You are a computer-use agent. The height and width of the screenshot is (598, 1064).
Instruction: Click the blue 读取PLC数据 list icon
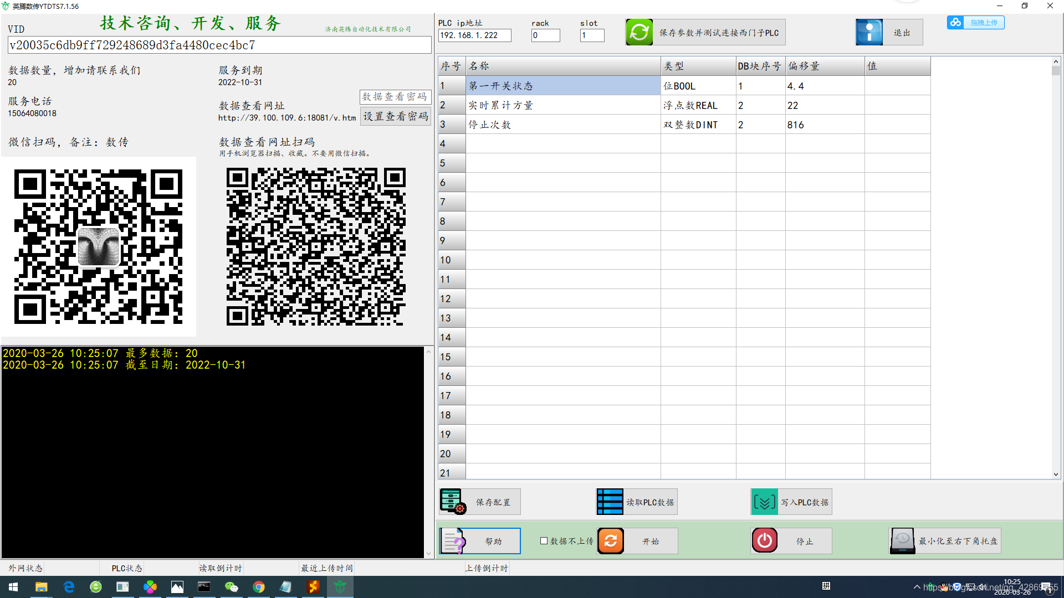[610, 502]
